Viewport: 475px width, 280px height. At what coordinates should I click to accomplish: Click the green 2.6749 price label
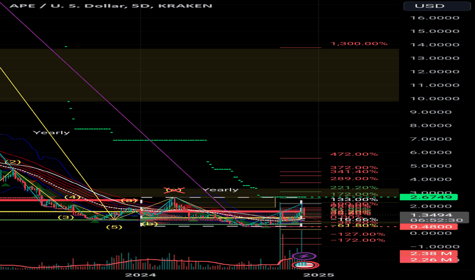click(x=429, y=198)
